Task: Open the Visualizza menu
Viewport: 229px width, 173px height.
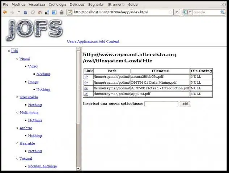Action: [x=37, y=5]
